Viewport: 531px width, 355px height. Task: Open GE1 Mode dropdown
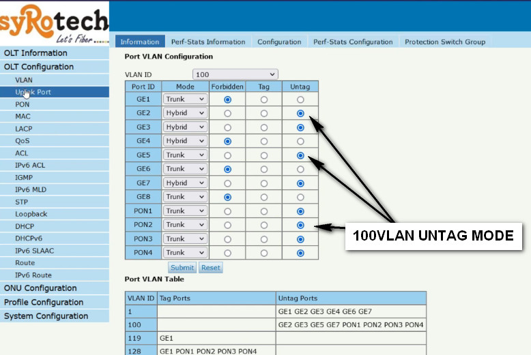pos(184,99)
